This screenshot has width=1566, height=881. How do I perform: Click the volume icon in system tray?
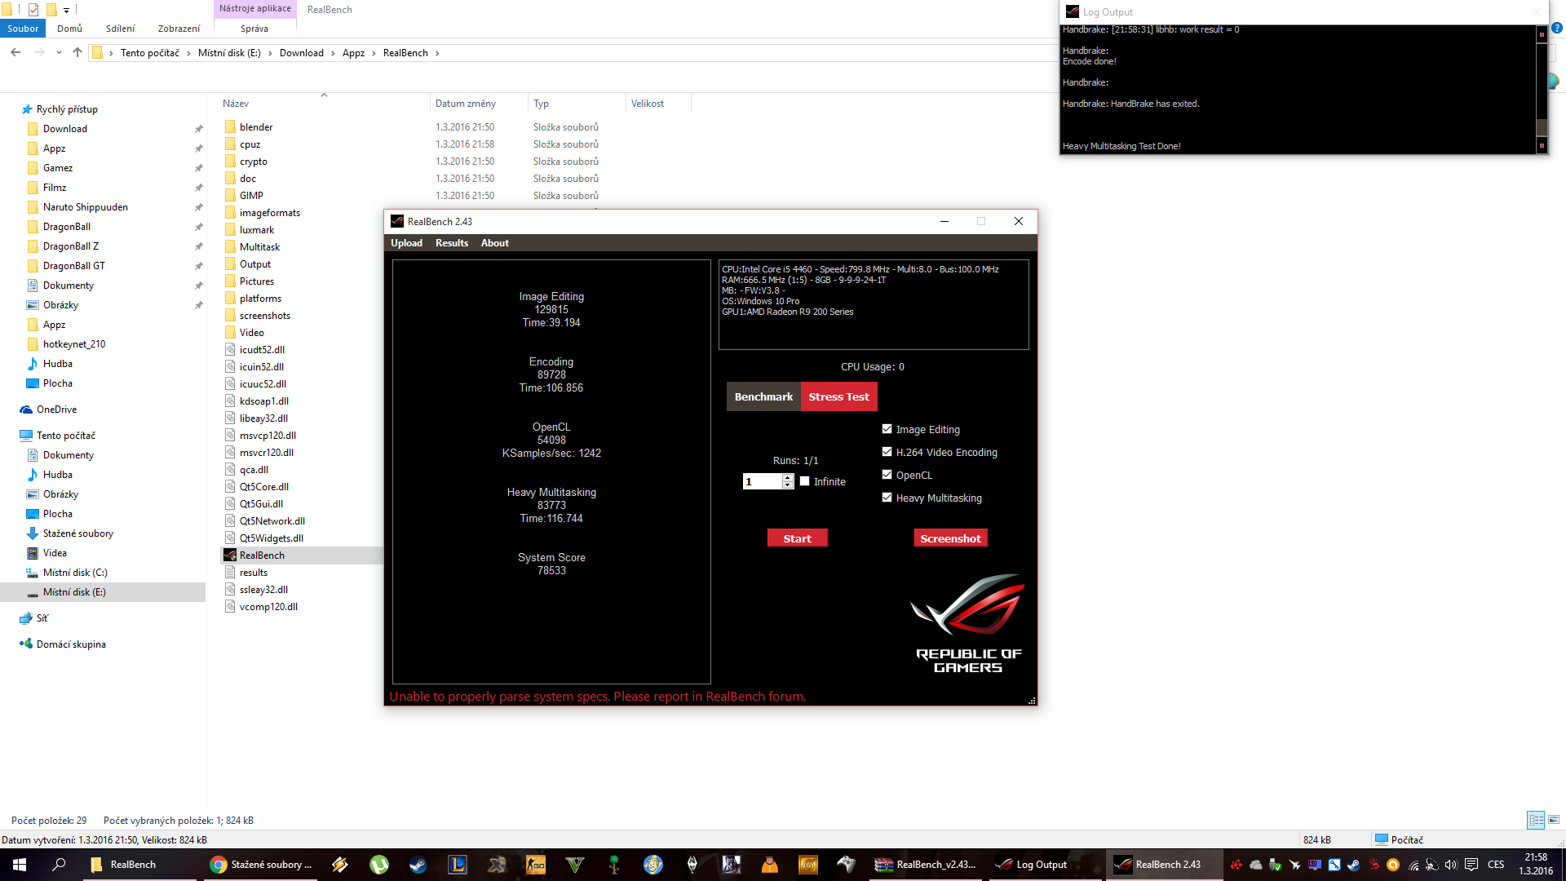pyautogui.click(x=1451, y=865)
